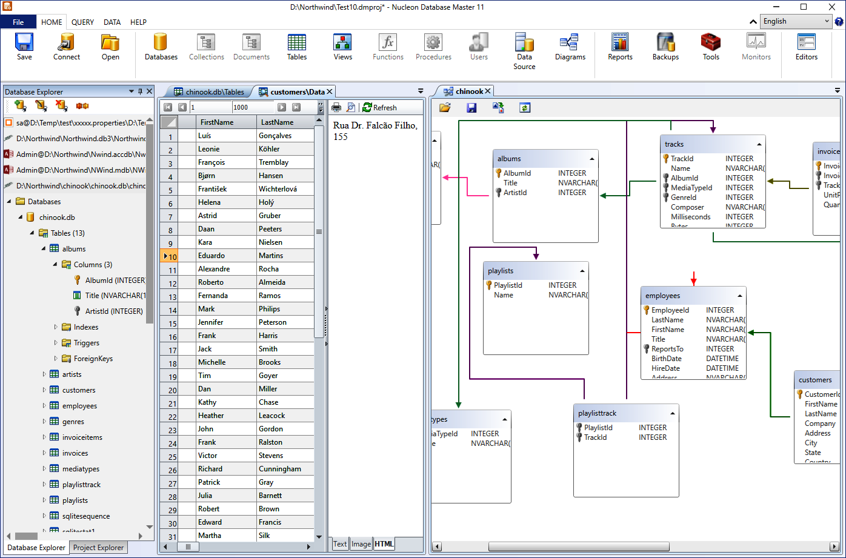
Task: Collapse the employees table box in the diagram
Action: tap(739, 296)
